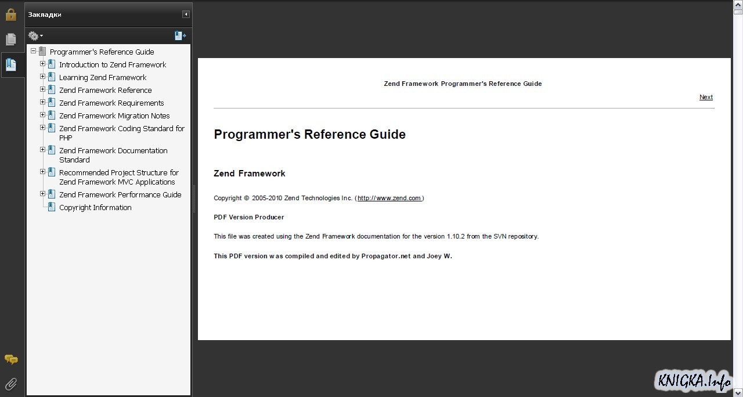The width and height of the screenshot is (743, 397).
Task: Click the Introduction to Zend Framework bookmark icon
Action: 52,64
